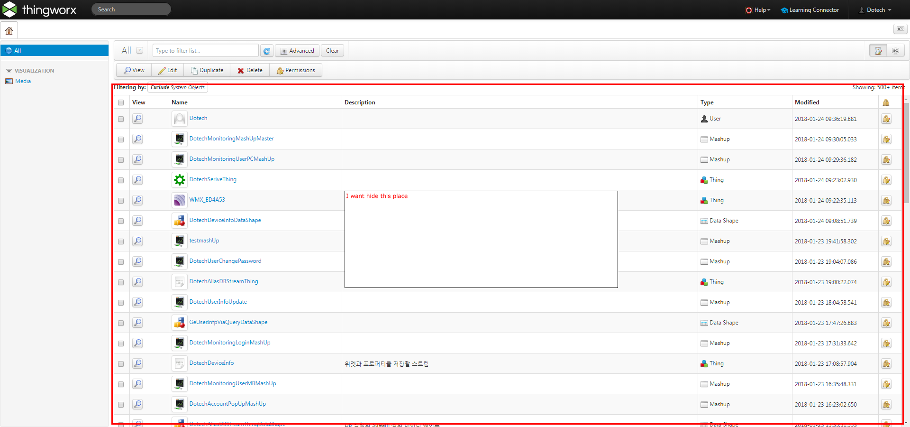910x427 pixels.
Task: Check the box for WMX_ED4A53
Action: pos(121,201)
